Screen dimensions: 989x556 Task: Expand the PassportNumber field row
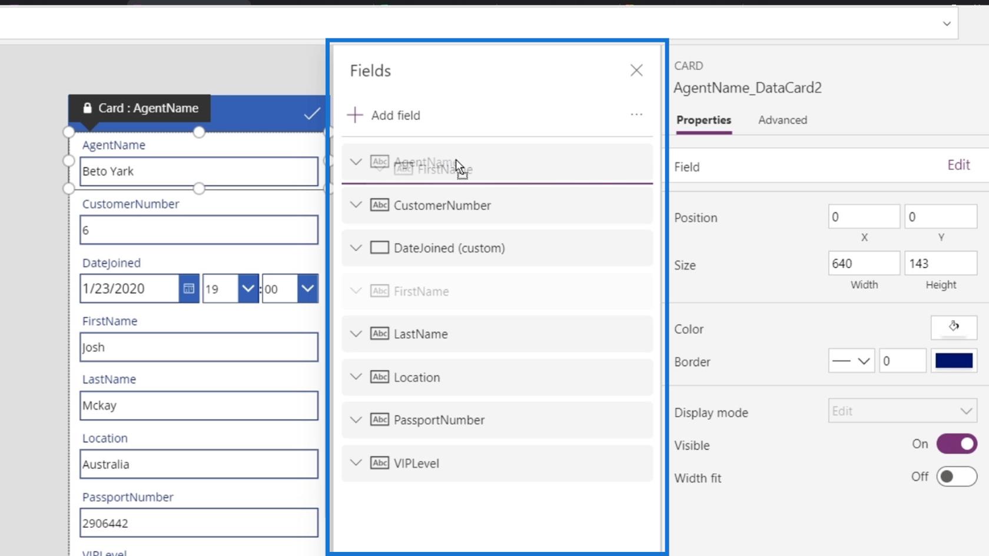356,420
